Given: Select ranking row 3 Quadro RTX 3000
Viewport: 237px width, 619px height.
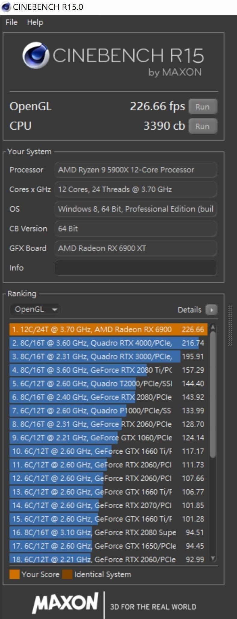Looking at the screenshot, I should 108,356.
